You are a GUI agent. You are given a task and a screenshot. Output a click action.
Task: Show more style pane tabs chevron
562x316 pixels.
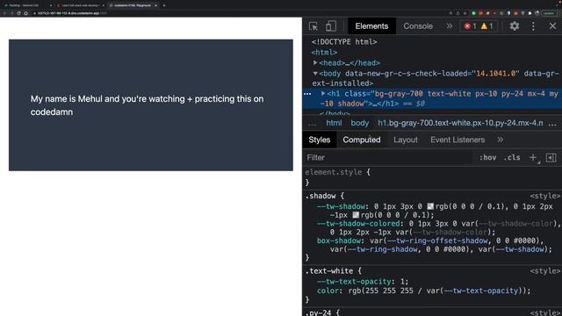(x=500, y=140)
